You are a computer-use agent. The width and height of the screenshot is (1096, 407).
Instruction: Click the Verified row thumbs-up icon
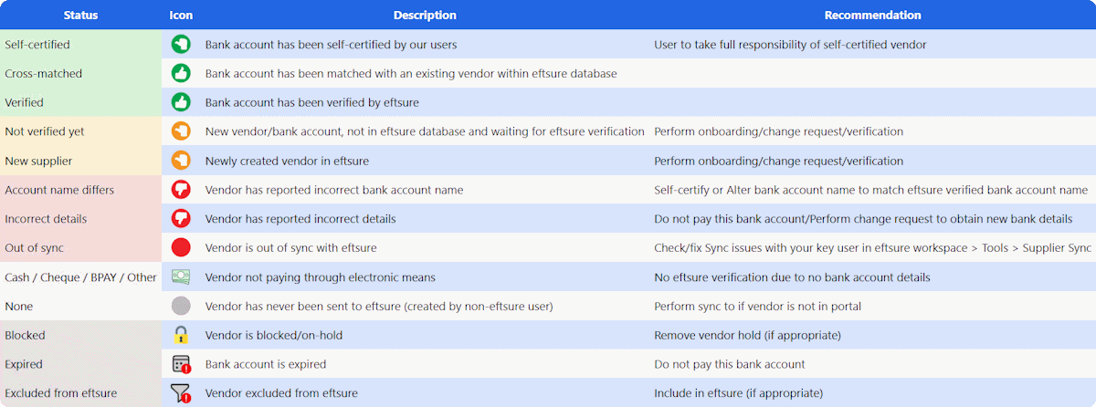pyautogui.click(x=181, y=102)
